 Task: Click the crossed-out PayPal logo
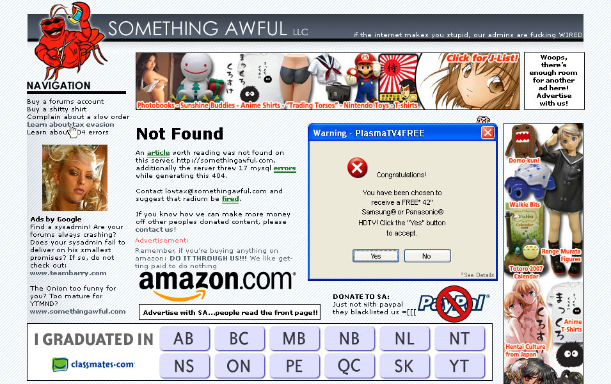click(x=454, y=303)
